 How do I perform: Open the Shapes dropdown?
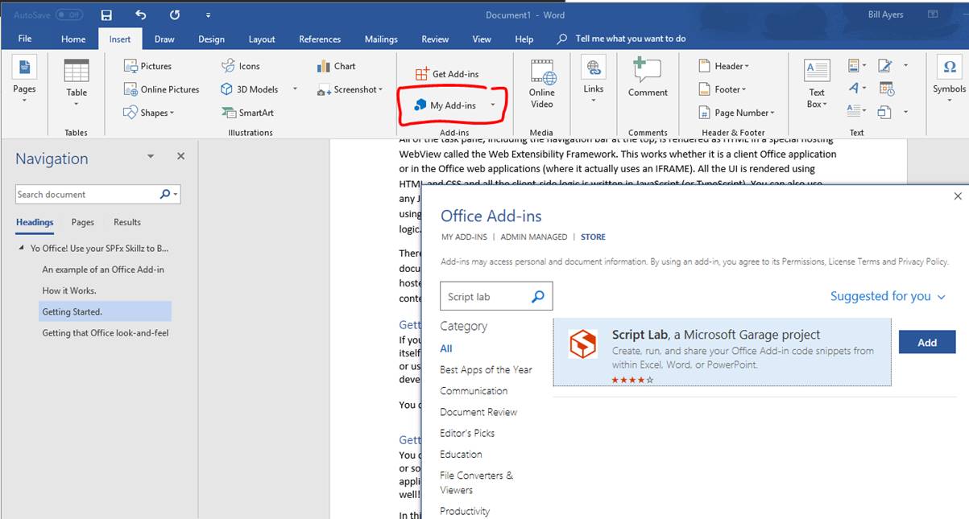[149, 113]
